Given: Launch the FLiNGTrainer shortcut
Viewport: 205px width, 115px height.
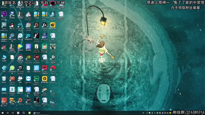Looking at the screenshot, I should (28, 100).
